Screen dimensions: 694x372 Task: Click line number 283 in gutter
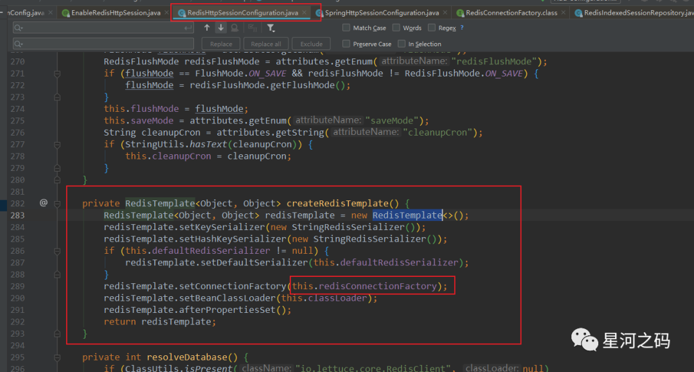[x=18, y=215]
